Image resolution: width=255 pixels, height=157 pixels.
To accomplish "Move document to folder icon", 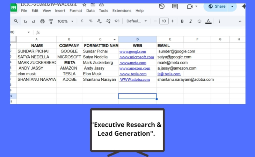I will click(93, 5).
